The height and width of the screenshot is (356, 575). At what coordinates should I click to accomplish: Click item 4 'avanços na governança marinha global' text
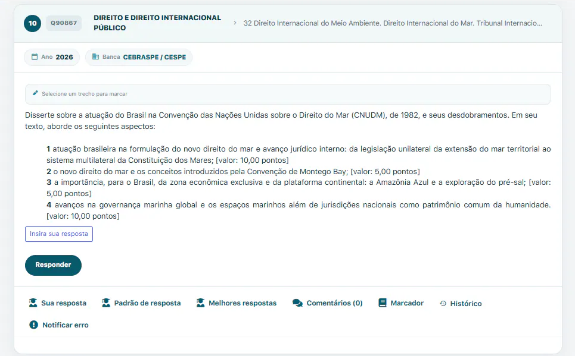tap(299, 210)
